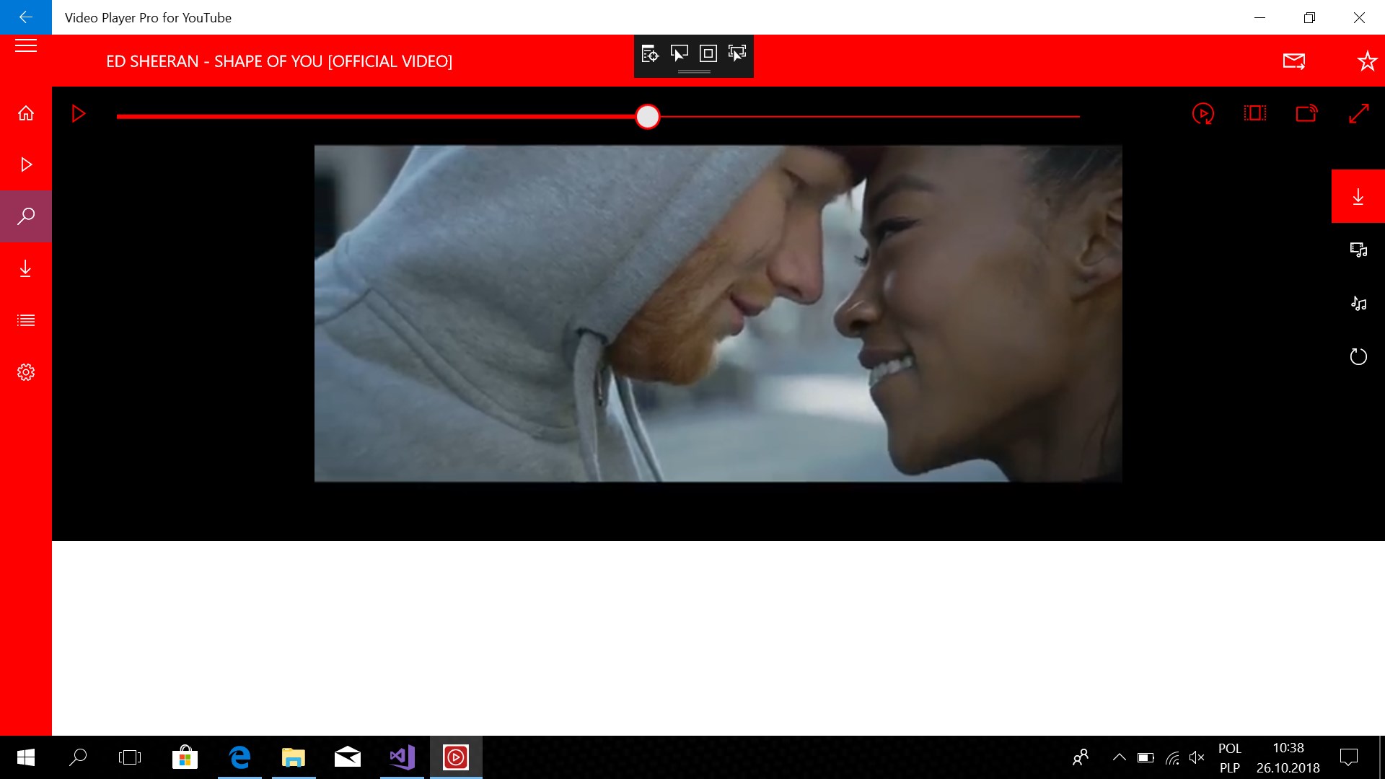
Task: Open Downloads from the left sidebar
Action: pos(26,268)
